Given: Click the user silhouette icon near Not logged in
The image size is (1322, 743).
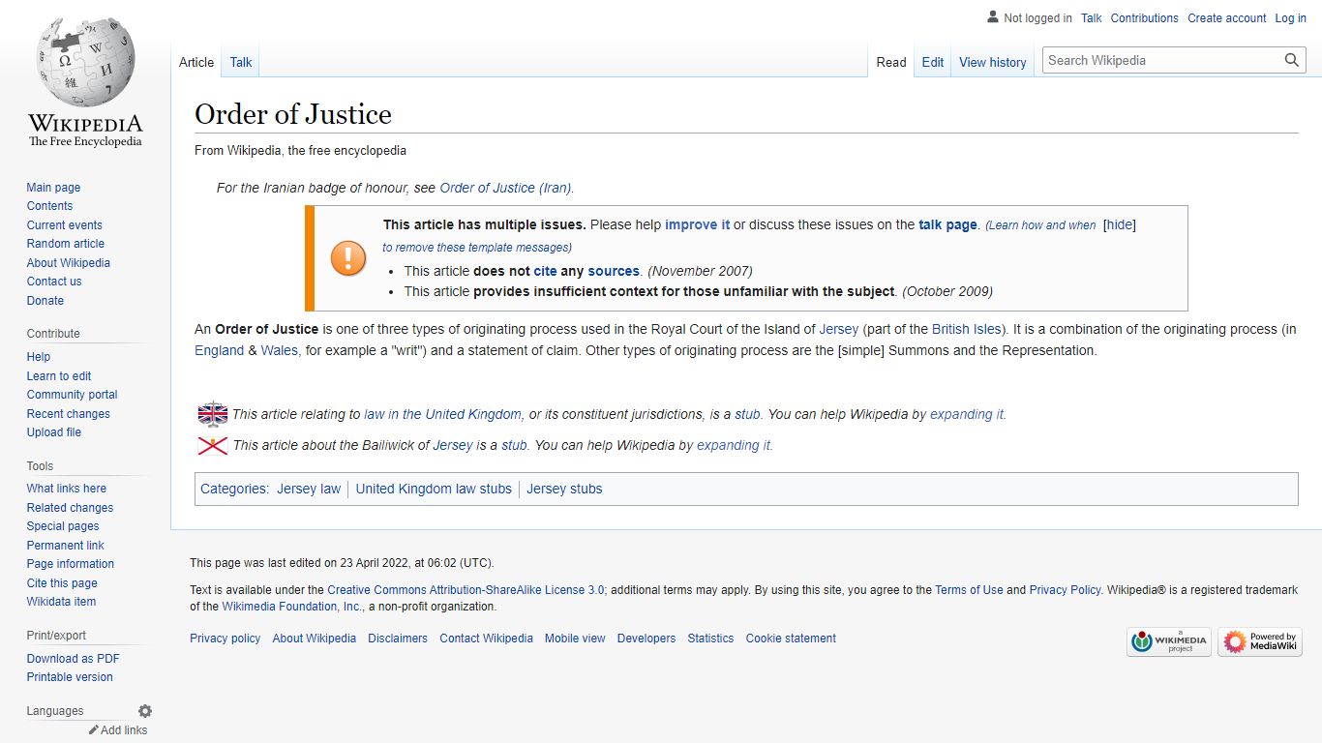Looking at the screenshot, I should pos(992,17).
